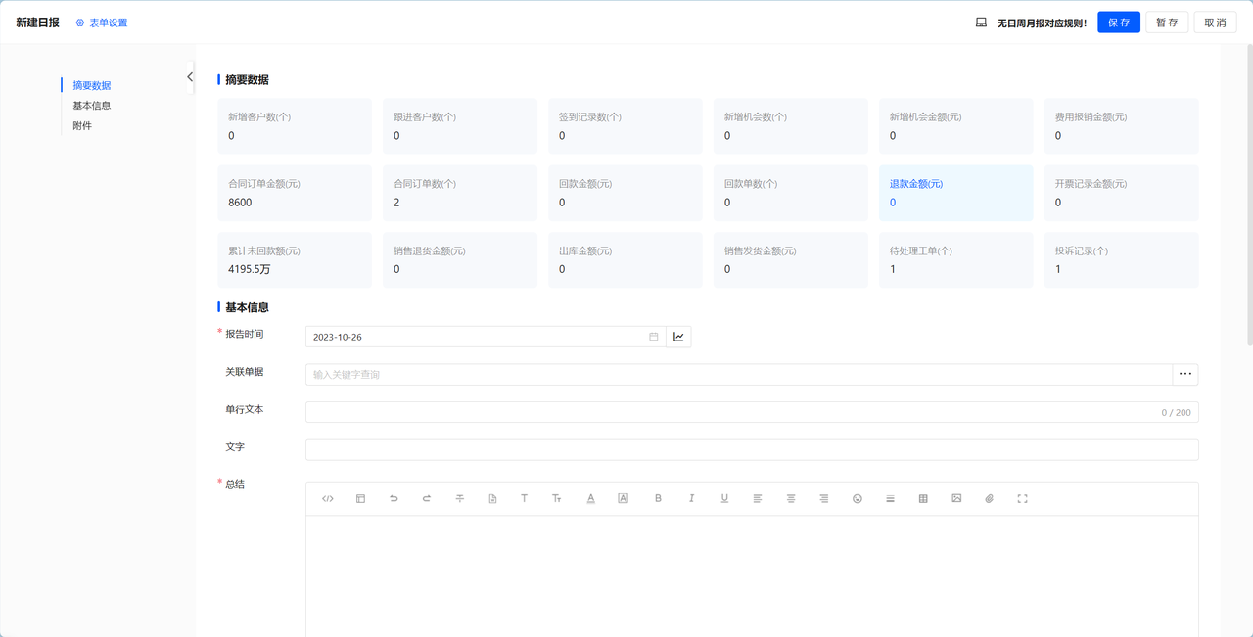Viewport: 1253px width, 637px height.
Task: Open the 合同订单金额(元) card showing 8600
Action: click(x=295, y=193)
